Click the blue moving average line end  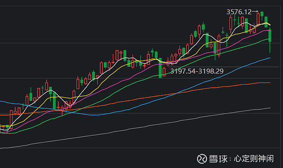tap(270, 58)
